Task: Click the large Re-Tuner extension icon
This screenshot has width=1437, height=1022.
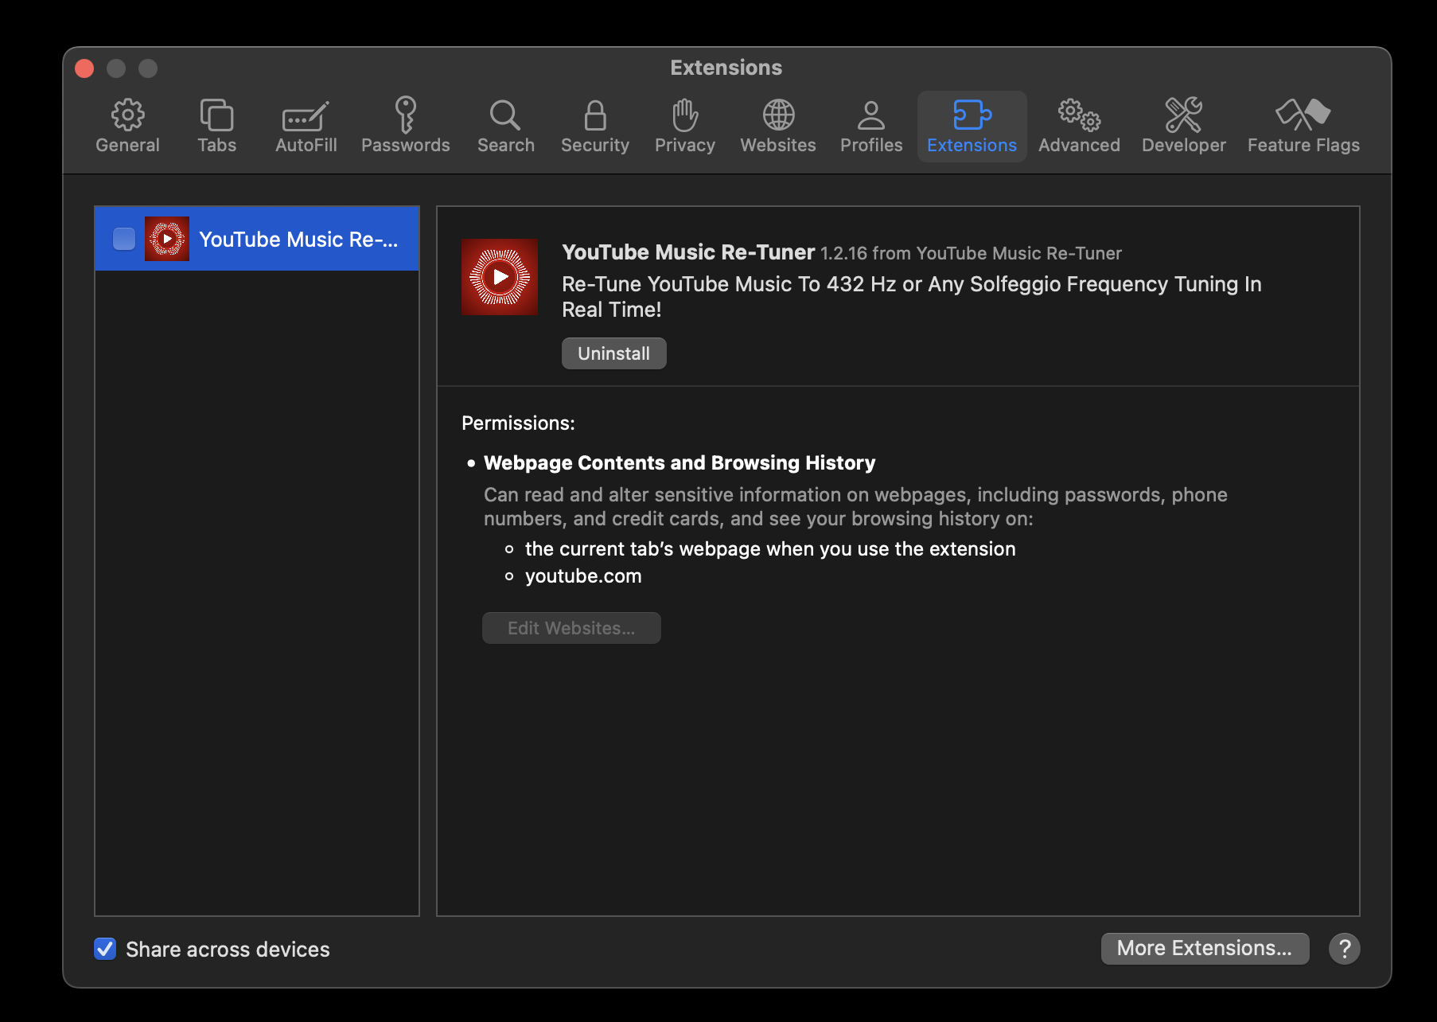Action: pyautogui.click(x=500, y=277)
